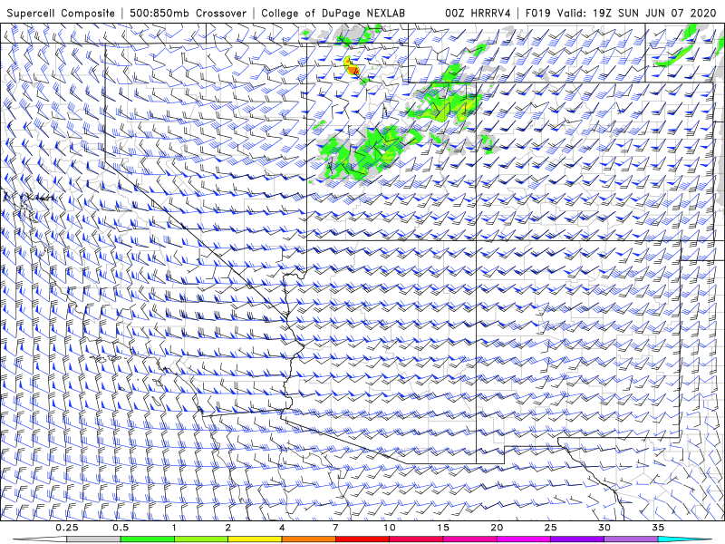Viewport: 725px width, 544px height.
Task: Select the hot pink 15–20 legend swatch
Action: tap(469, 539)
